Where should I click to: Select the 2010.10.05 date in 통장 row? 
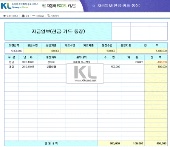[28, 67]
